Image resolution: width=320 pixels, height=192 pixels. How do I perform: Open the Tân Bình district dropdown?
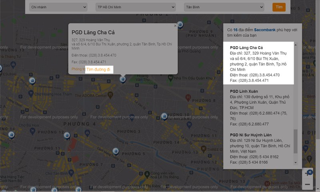click(x=224, y=7)
